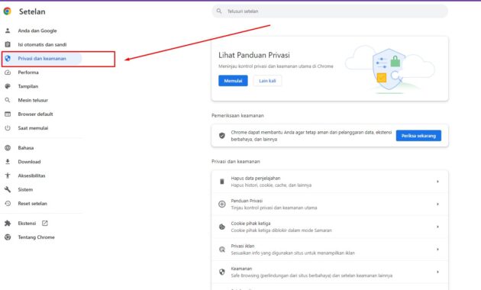Click Hapus histori, cookie, cache subtitle text
Viewport: 481px width, 290px height.
click(271, 185)
